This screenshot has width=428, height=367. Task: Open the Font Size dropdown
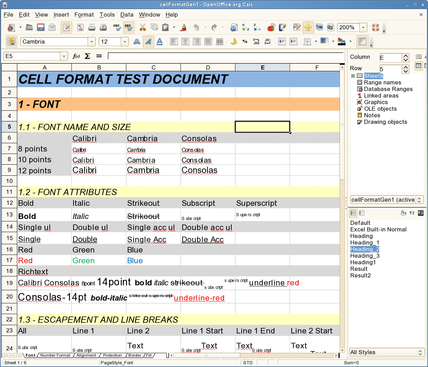(x=125, y=42)
